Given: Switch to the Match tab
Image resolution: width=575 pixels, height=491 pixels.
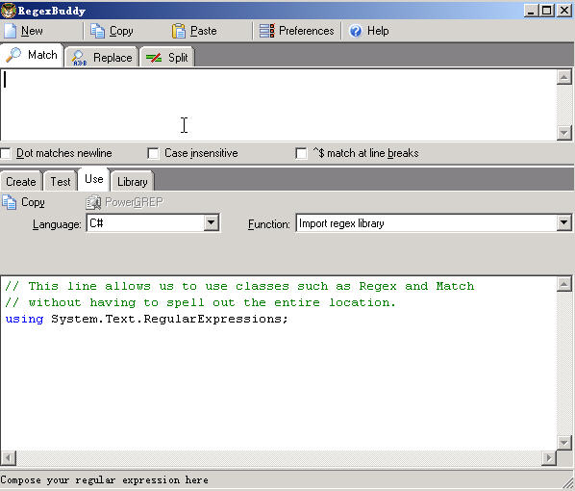Looking at the screenshot, I should [32, 55].
